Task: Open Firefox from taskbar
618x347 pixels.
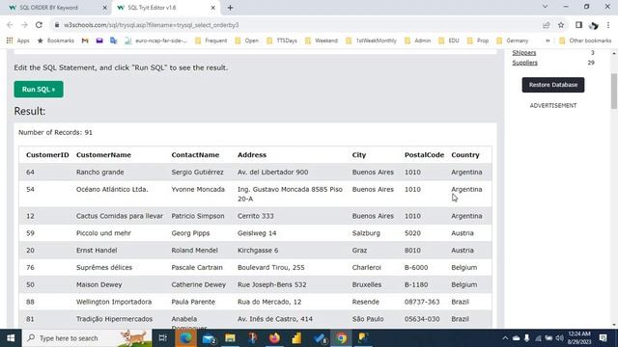Action: click(x=274, y=338)
